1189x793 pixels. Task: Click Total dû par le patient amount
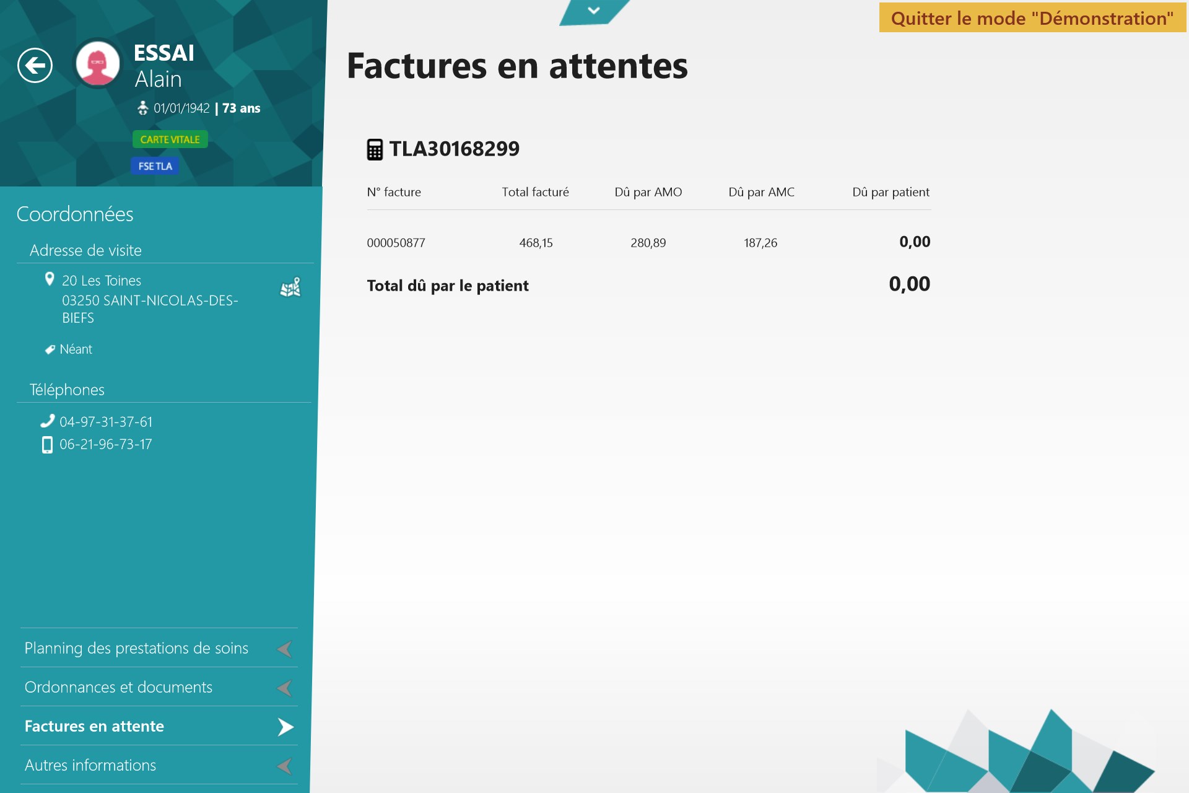[x=910, y=284]
